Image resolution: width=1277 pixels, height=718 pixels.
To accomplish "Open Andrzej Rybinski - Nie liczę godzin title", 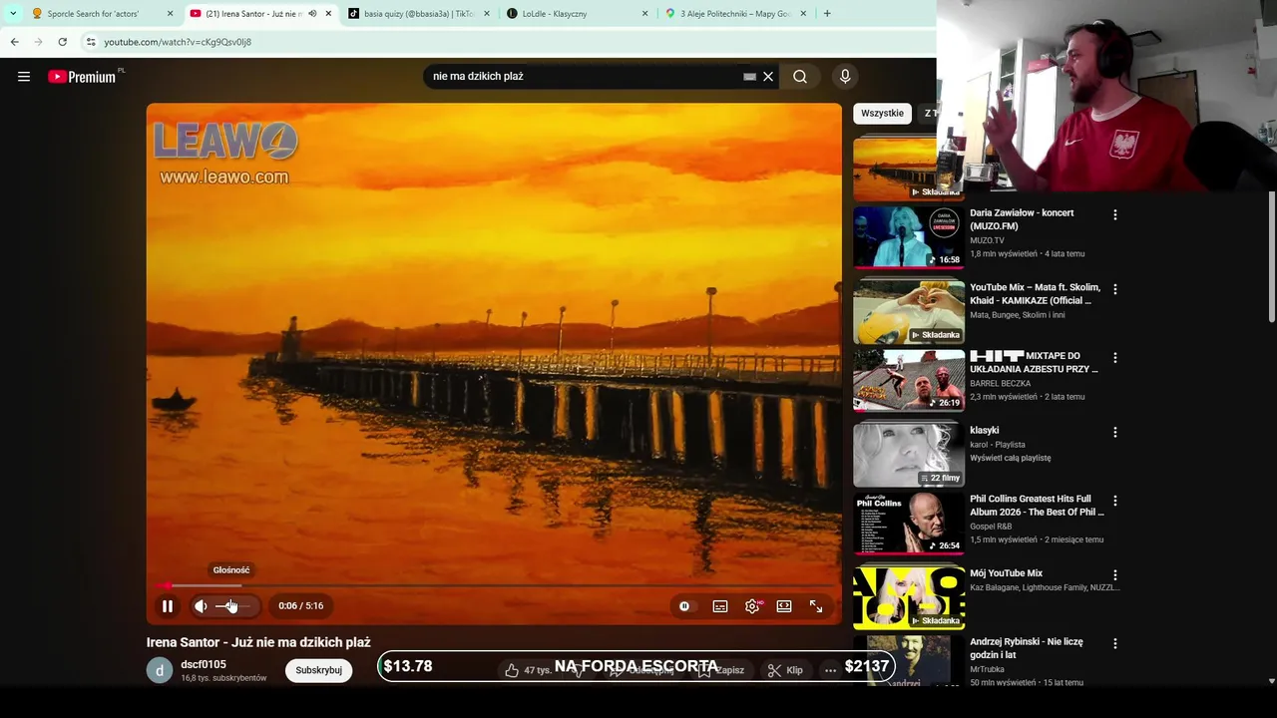I will [1027, 648].
